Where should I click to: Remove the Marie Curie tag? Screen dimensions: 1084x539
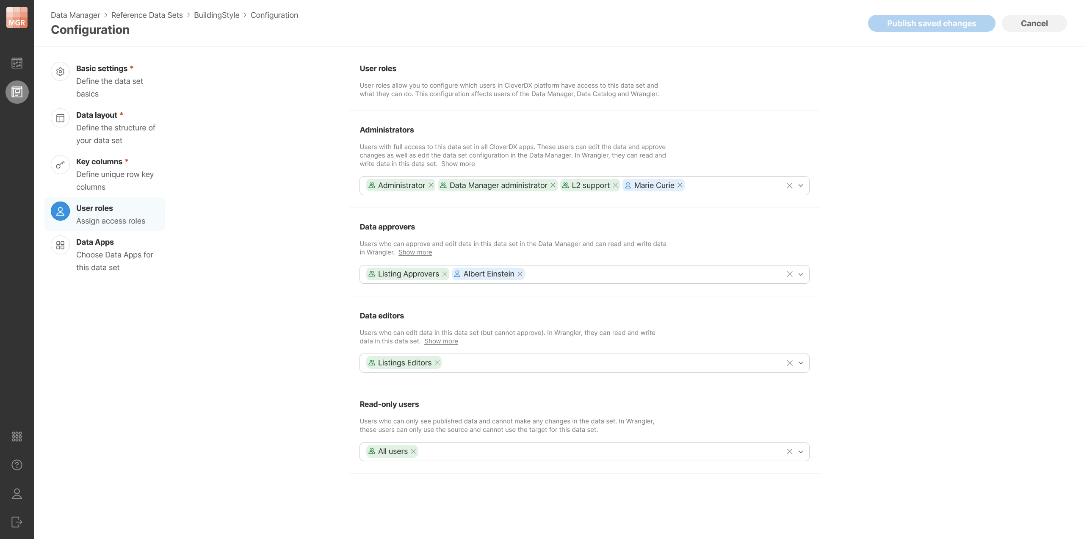coord(680,185)
